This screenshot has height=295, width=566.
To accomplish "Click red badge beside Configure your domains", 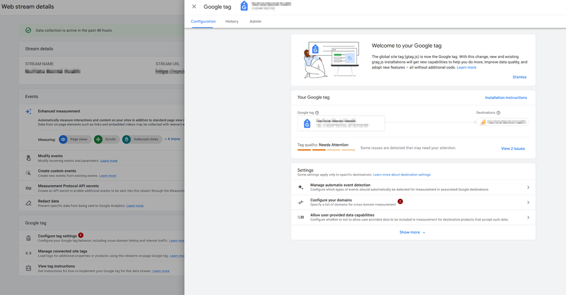I will tap(400, 201).
